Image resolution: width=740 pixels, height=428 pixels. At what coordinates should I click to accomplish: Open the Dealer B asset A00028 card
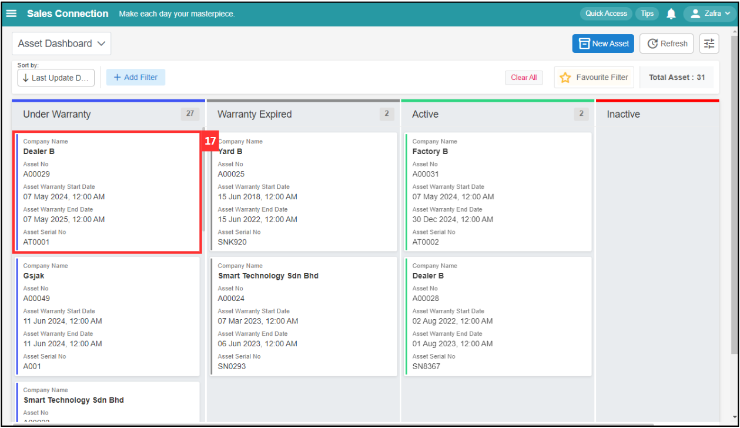[x=498, y=316]
